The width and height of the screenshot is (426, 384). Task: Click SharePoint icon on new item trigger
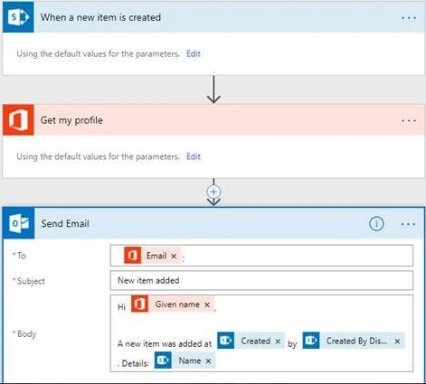(18, 17)
